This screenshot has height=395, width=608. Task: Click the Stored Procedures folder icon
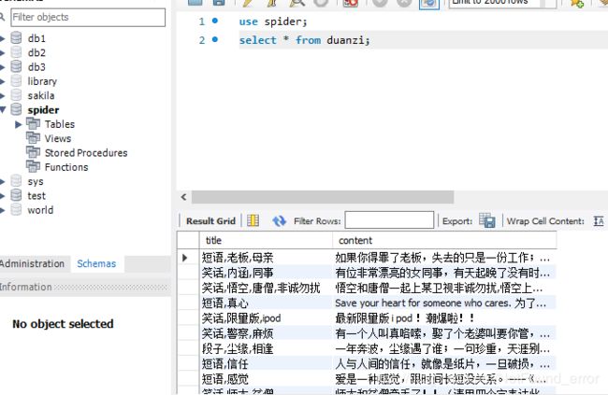(33, 152)
